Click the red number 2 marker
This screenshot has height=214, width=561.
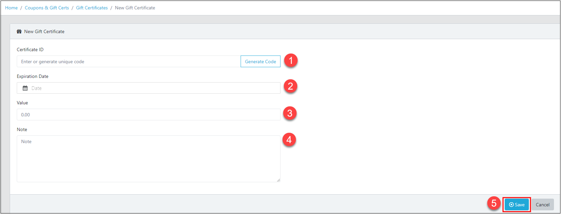coord(291,86)
